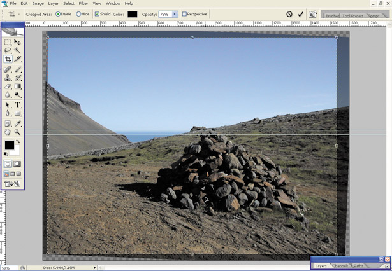The image size is (392, 271).
Task: Select the Rectangle shape tool
Action: 17,113
